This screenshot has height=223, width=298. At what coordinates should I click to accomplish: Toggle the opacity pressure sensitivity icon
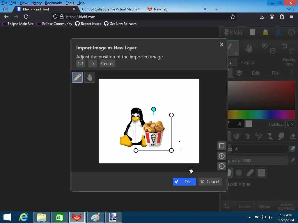292,161
